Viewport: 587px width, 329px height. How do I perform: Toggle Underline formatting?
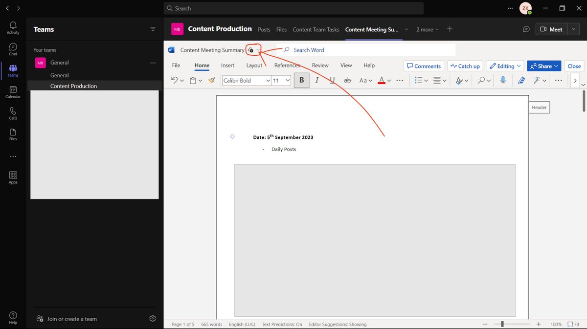tap(332, 80)
